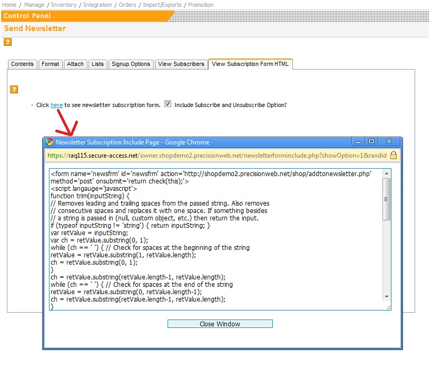The image size is (432, 368).
Task: Toggle Include Subscribe and Unsubscribe Option checkbox
Action: tap(168, 104)
